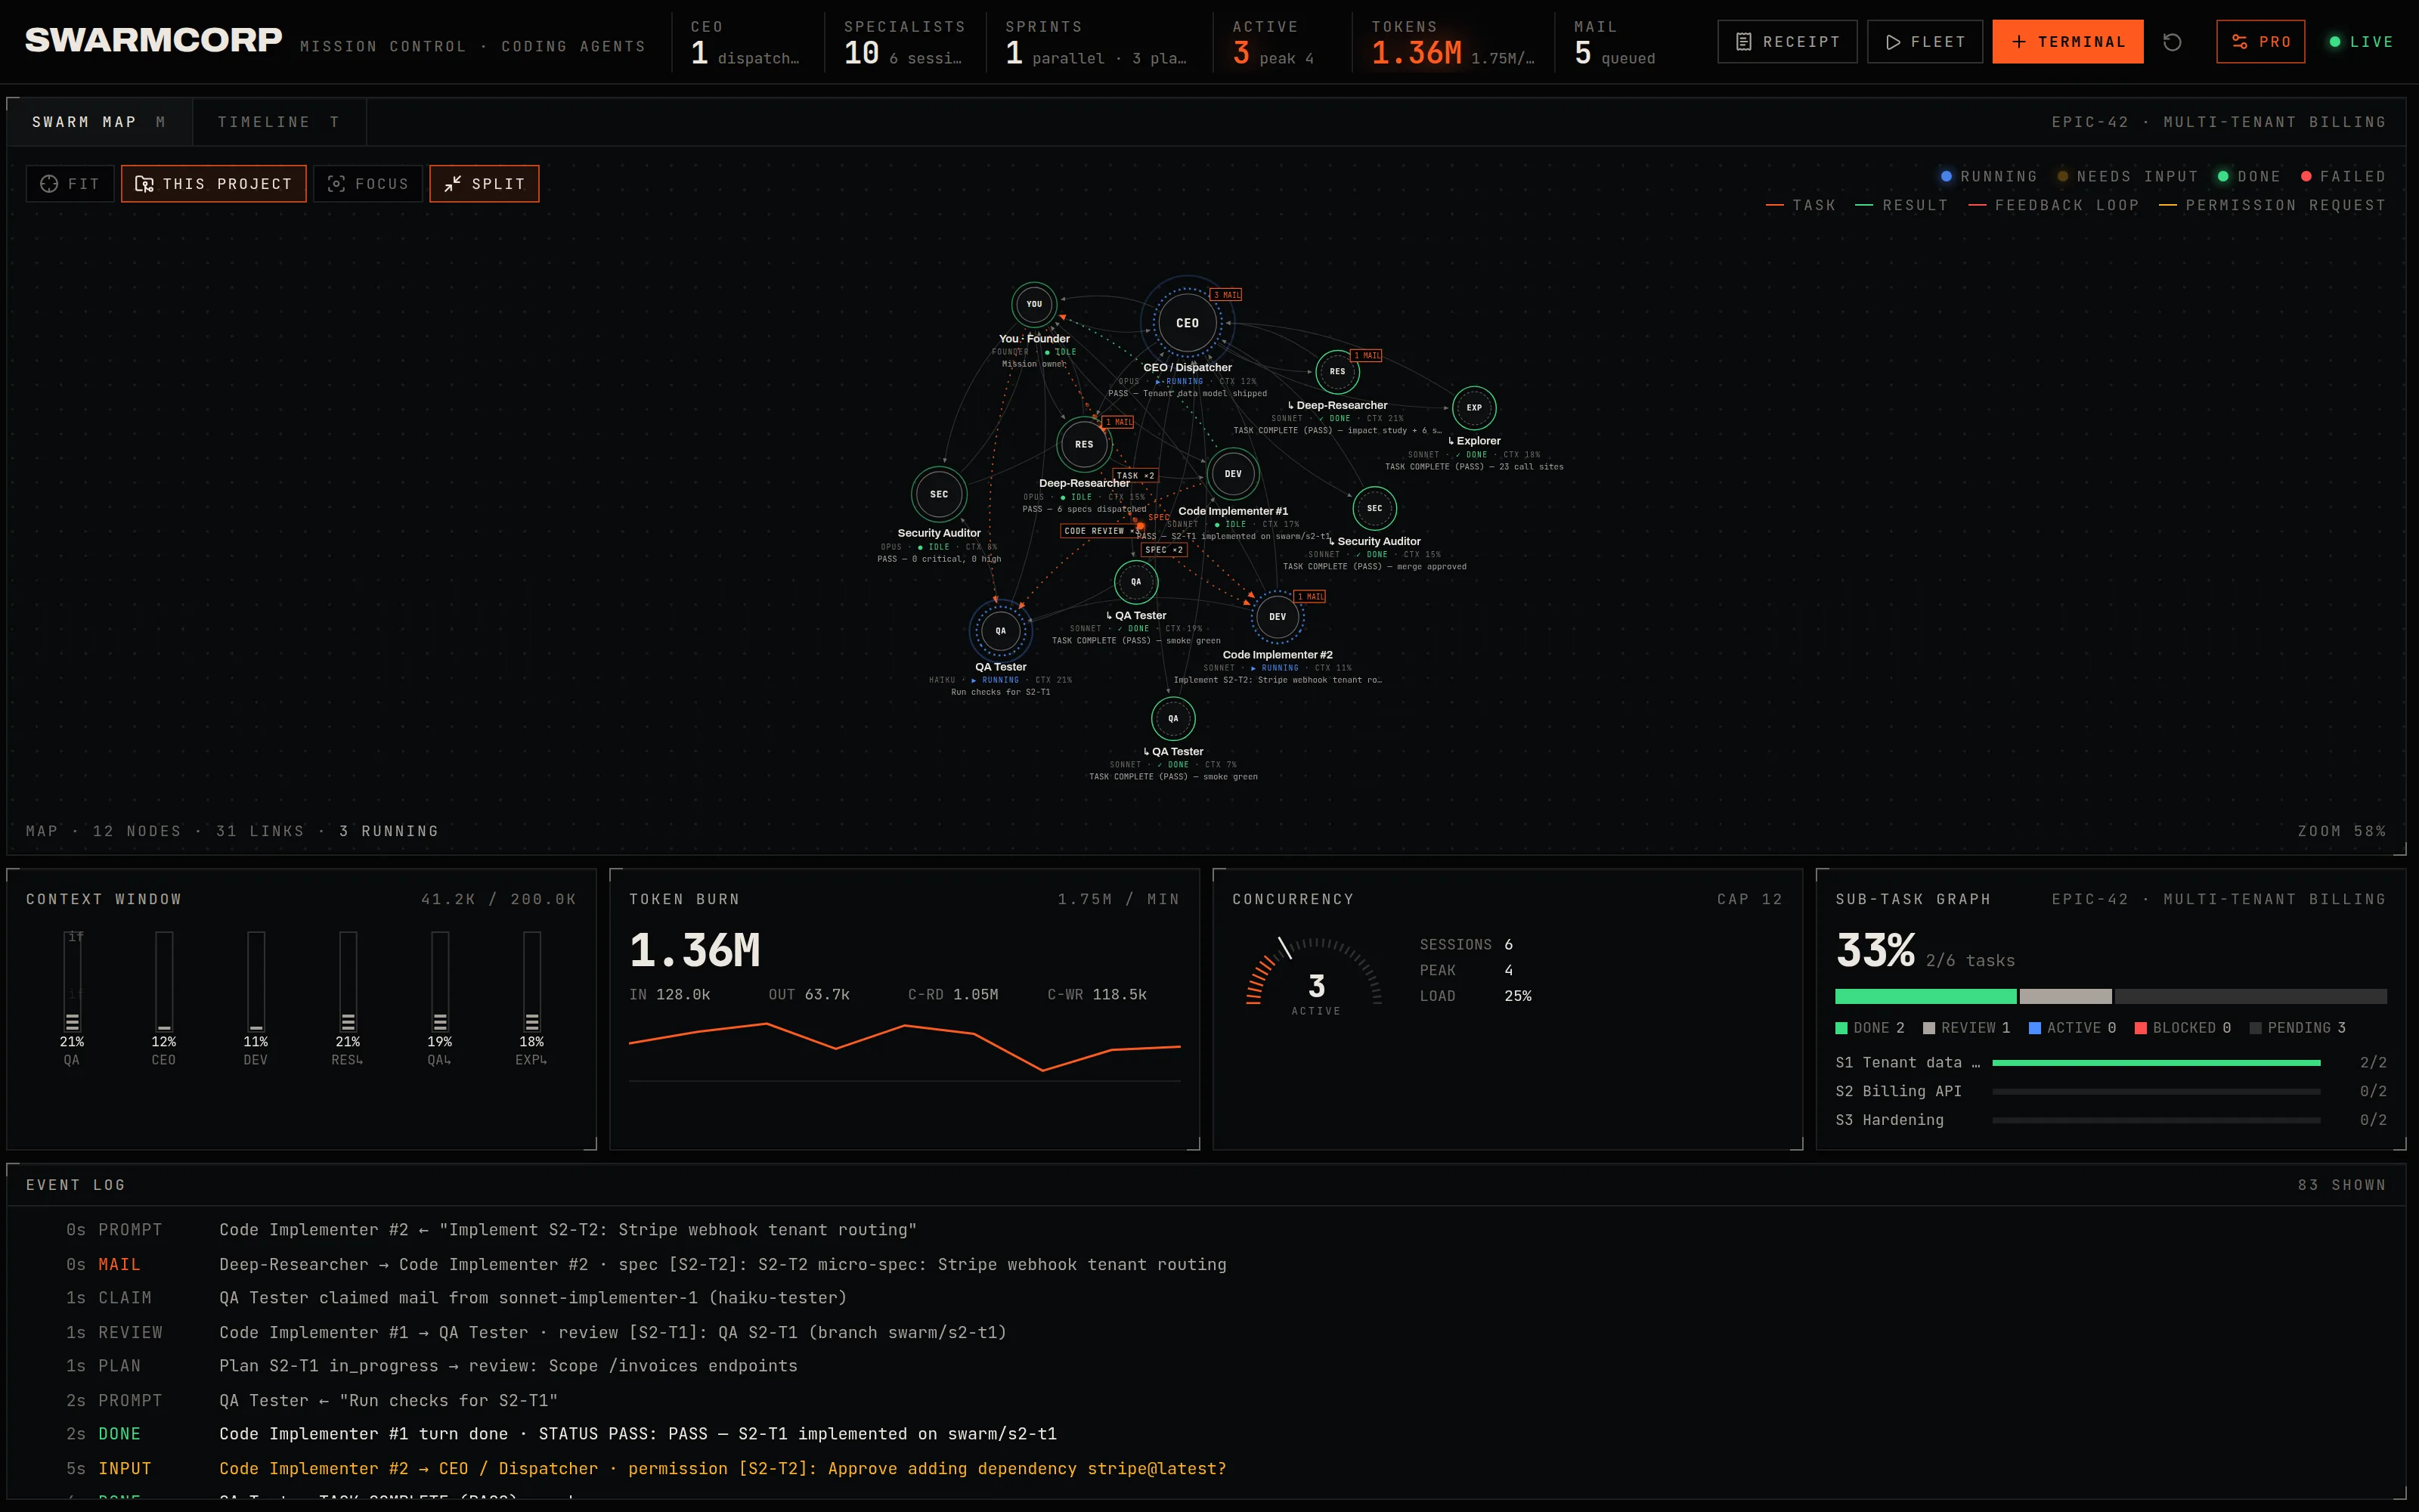This screenshot has height=1512, width=2419.
Task: Click the TASK ×2 edge label
Action: pyautogui.click(x=1135, y=476)
